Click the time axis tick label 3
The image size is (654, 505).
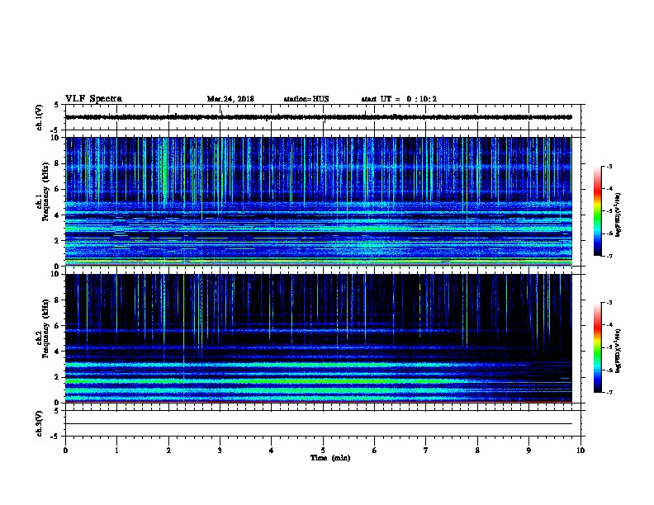point(220,451)
